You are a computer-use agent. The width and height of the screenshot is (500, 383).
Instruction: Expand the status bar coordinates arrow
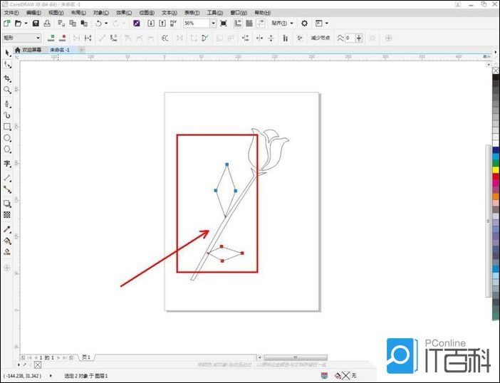coord(51,376)
